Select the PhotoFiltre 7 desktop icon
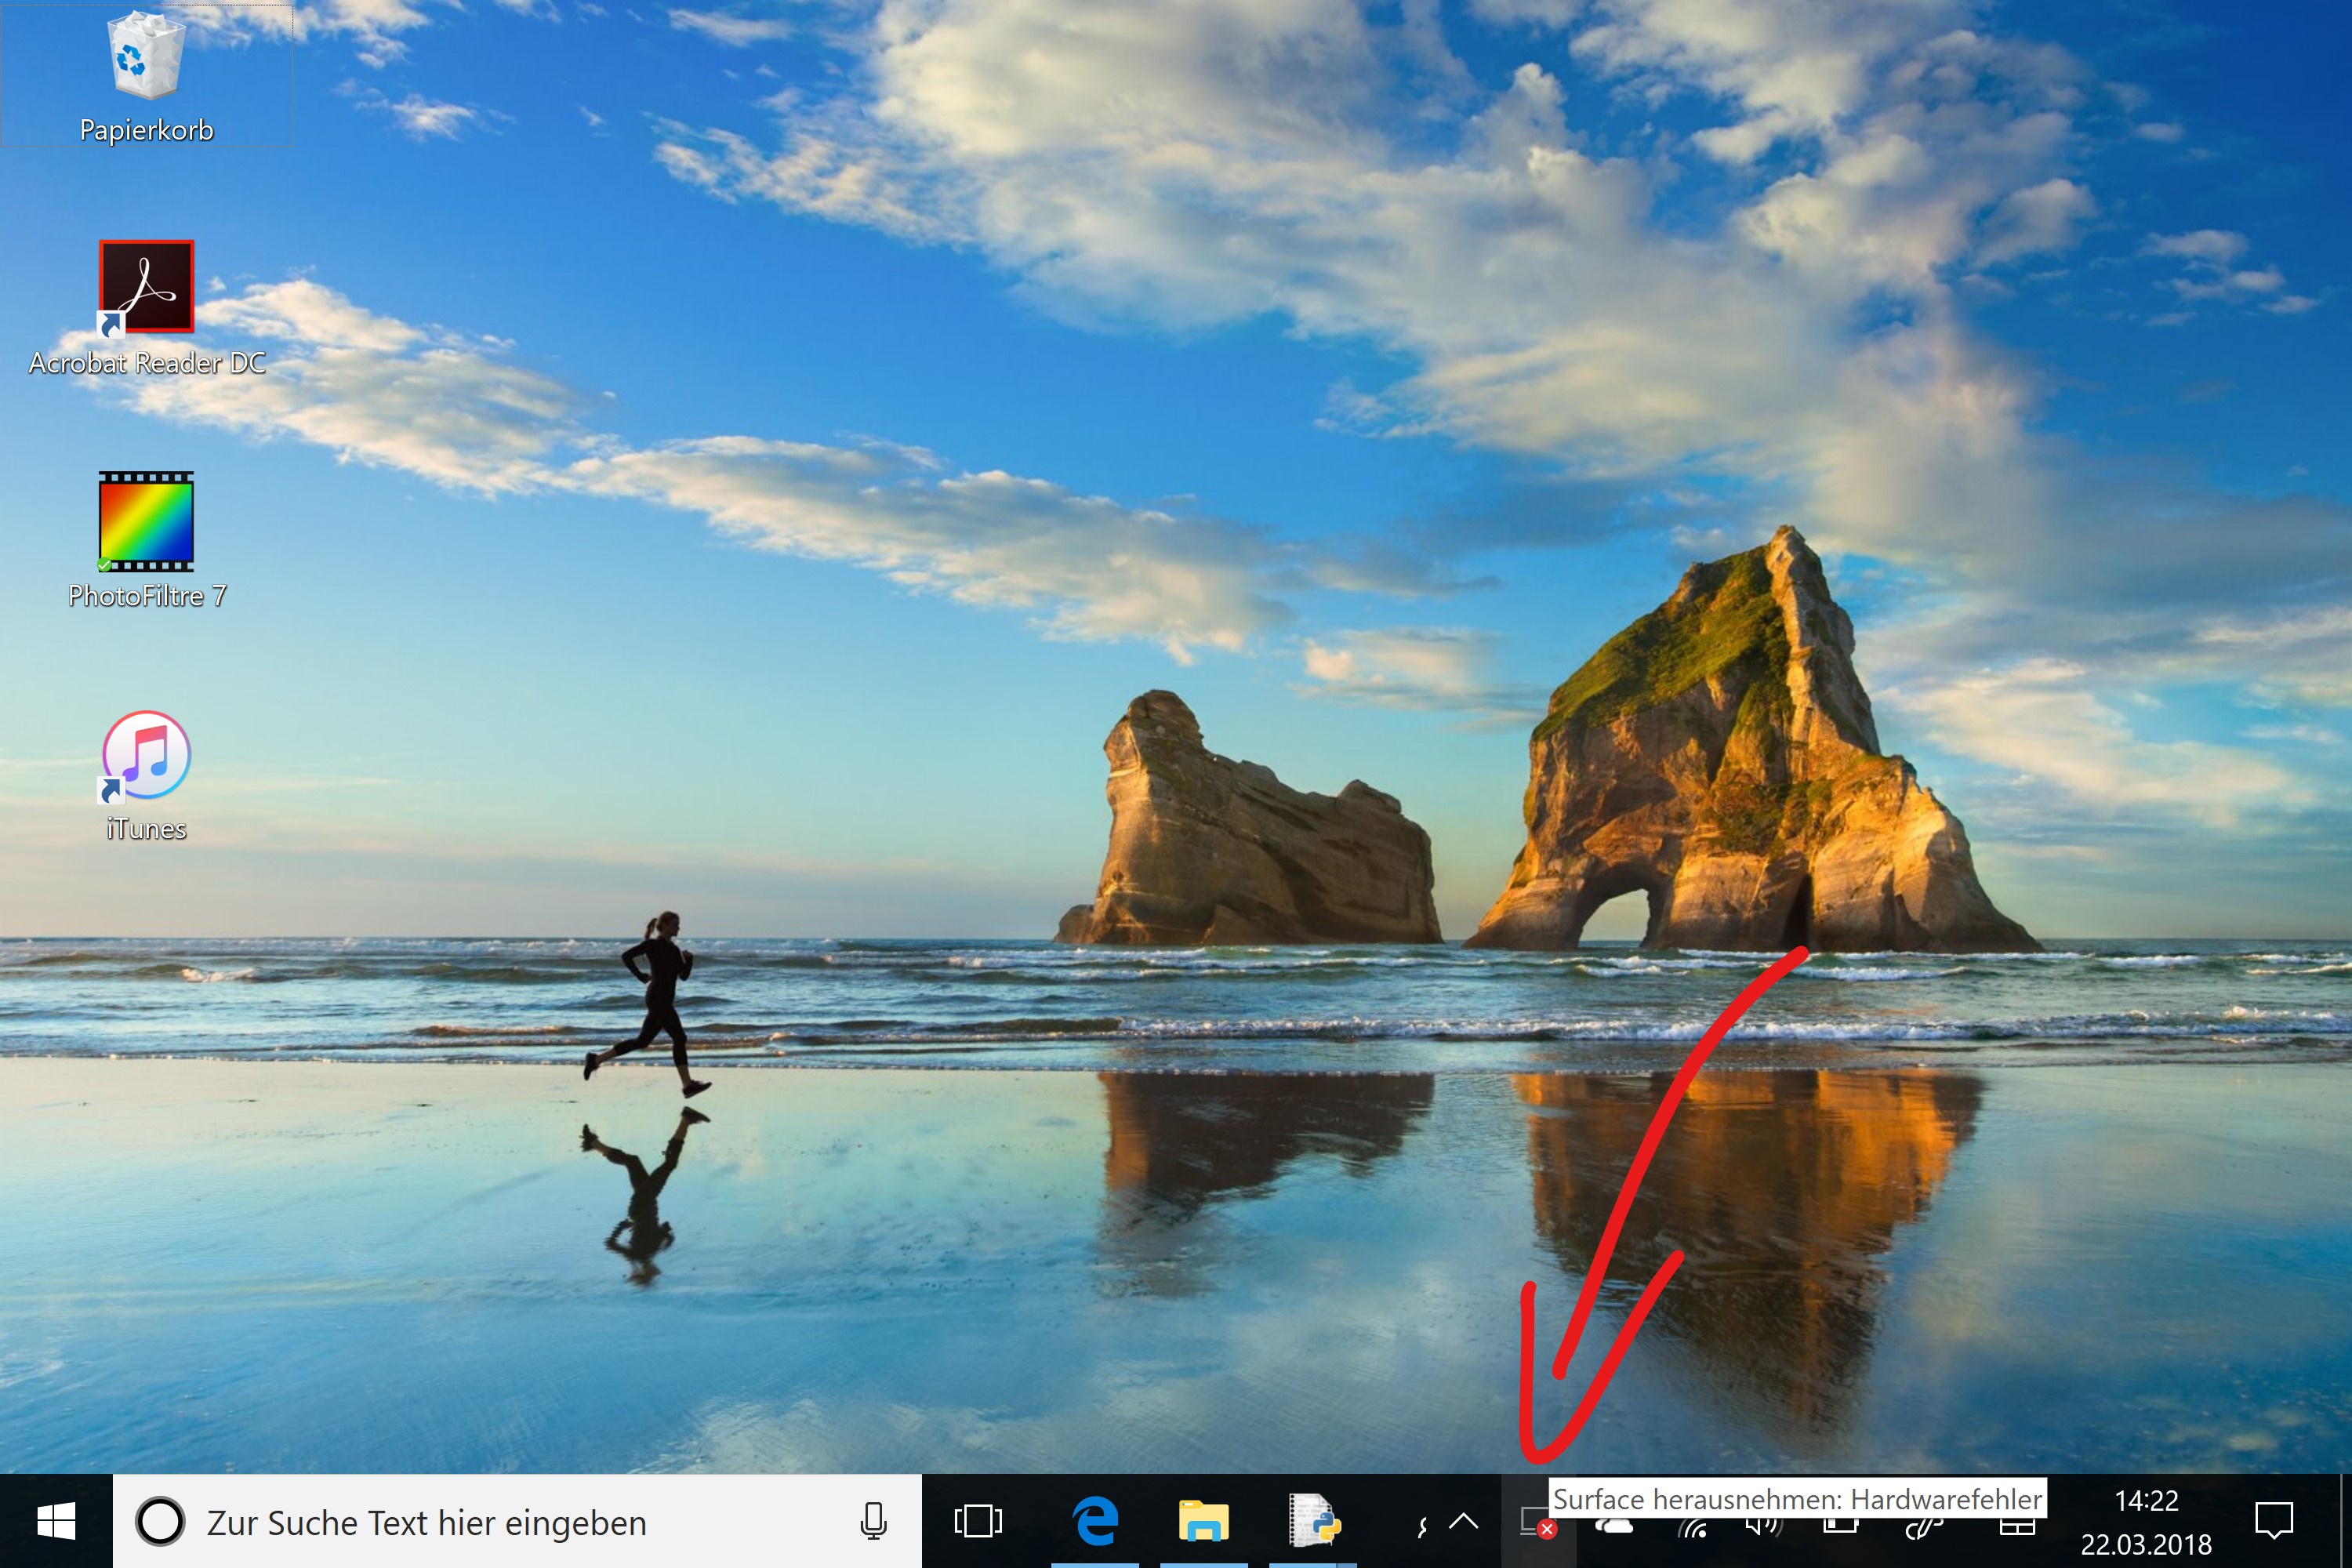This screenshot has height=1568, width=2352. click(x=146, y=541)
